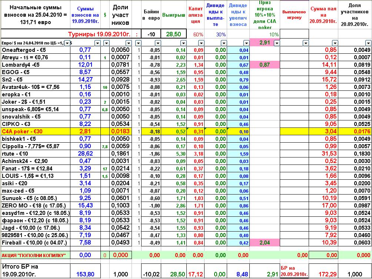Select highlighted C4A poker - €30 cell
Screen dimensions: 372x279
coord(36,132)
